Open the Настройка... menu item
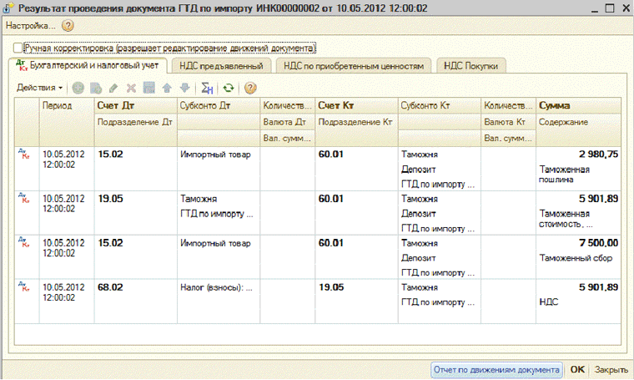The height and width of the screenshot is (380, 634). click(x=30, y=26)
